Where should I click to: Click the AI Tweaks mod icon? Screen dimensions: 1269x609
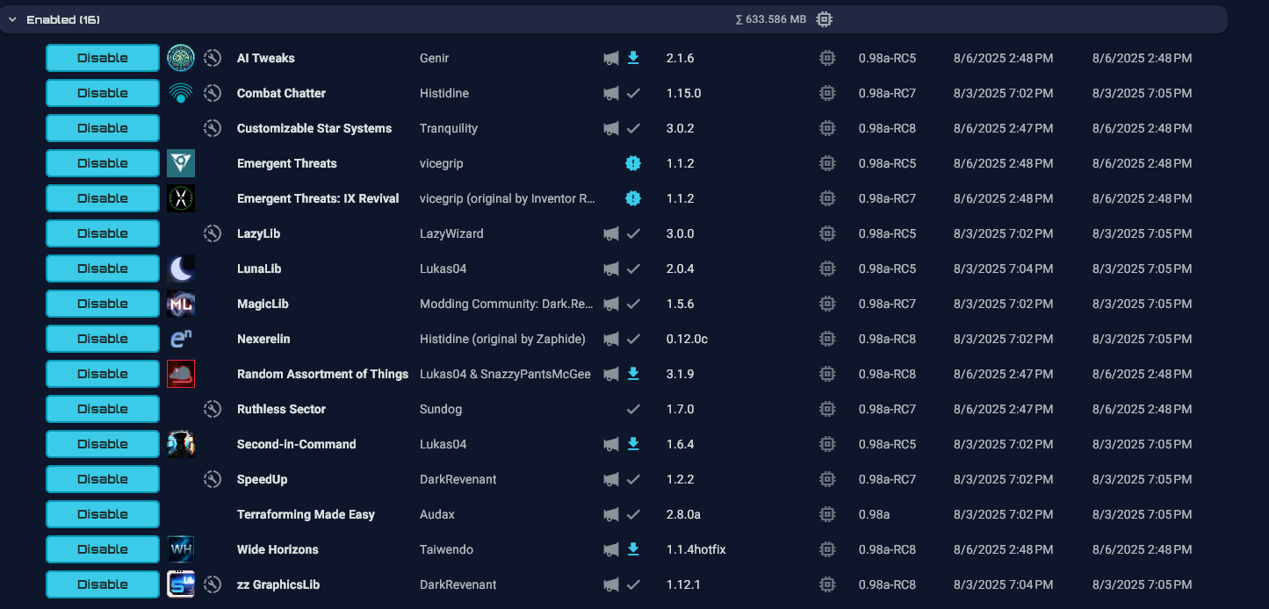(181, 58)
